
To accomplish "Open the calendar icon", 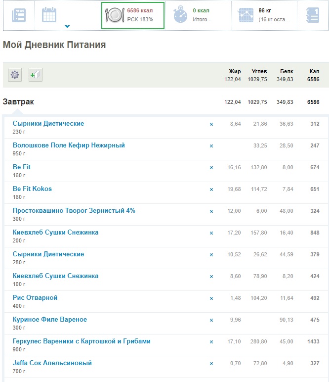I will 49,15.
